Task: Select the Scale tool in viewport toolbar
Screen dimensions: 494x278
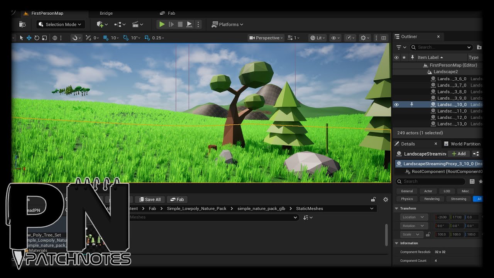Action: coord(44,38)
